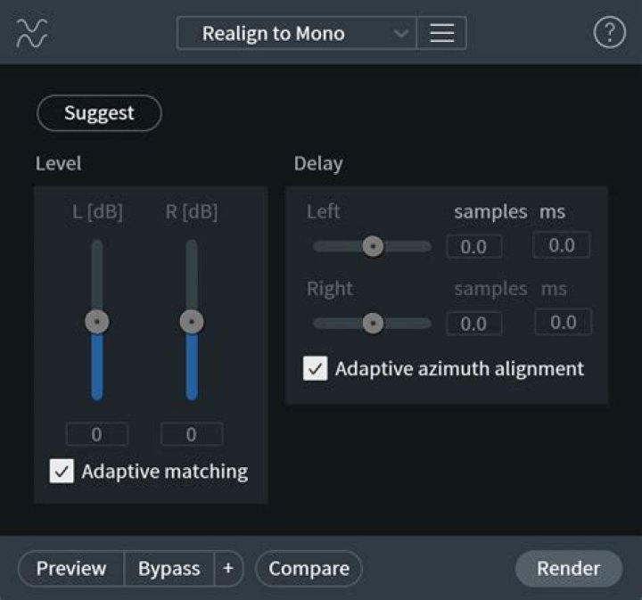Click the R level value field
The width and height of the screenshot is (642, 600).
click(192, 435)
